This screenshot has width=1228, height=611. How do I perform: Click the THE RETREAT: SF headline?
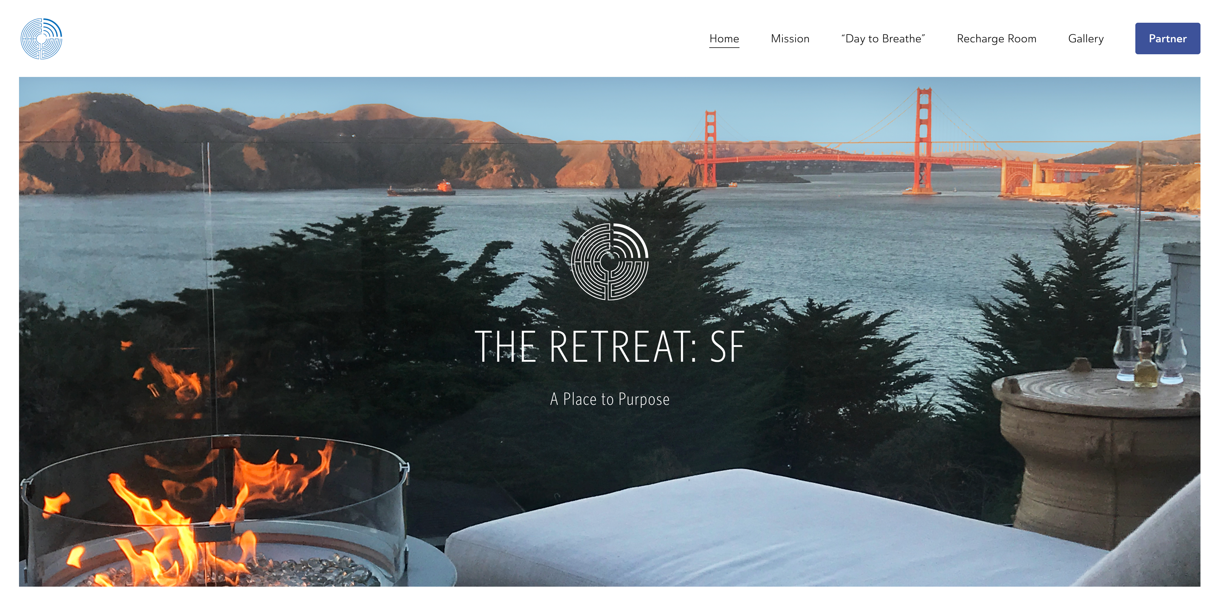(x=610, y=347)
